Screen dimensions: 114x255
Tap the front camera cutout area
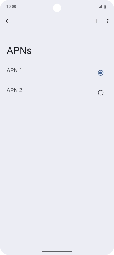[57, 8]
